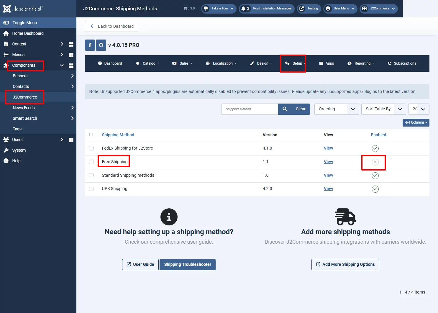Click the System wrench icon
Screen dimensions: 438x313
tap(6, 150)
